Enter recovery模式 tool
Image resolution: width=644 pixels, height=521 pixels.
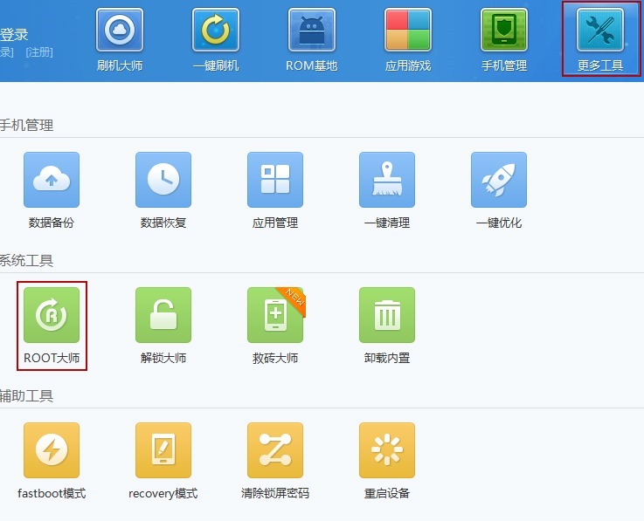163,450
